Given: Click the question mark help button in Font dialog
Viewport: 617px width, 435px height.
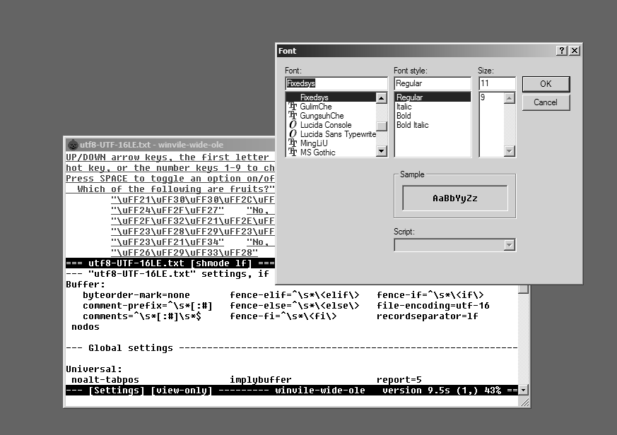Looking at the screenshot, I should click(562, 51).
